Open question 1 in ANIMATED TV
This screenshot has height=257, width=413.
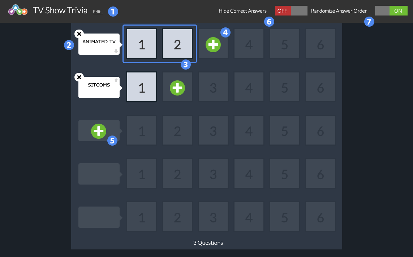click(x=142, y=44)
